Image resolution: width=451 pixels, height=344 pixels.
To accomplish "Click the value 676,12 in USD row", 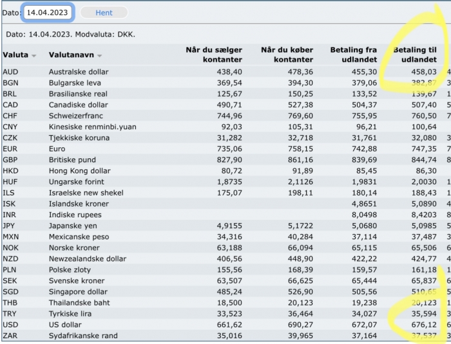I will (x=424, y=325).
